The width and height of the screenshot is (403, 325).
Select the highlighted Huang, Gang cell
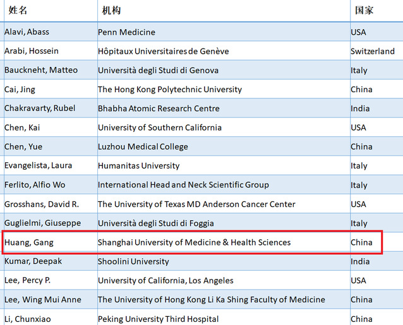click(x=27, y=242)
